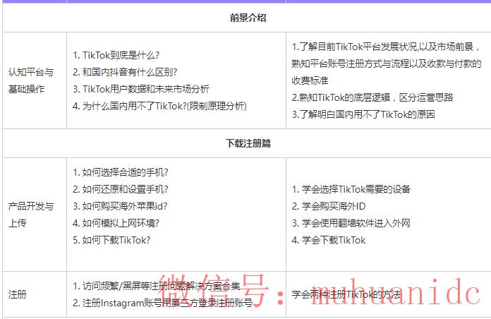Select 3. 如何购买海外苹果id?

pyautogui.click(x=120, y=206)
